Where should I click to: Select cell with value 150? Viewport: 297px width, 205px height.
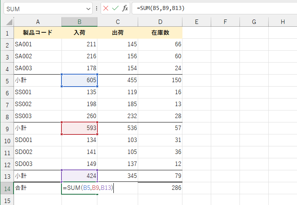160,80
